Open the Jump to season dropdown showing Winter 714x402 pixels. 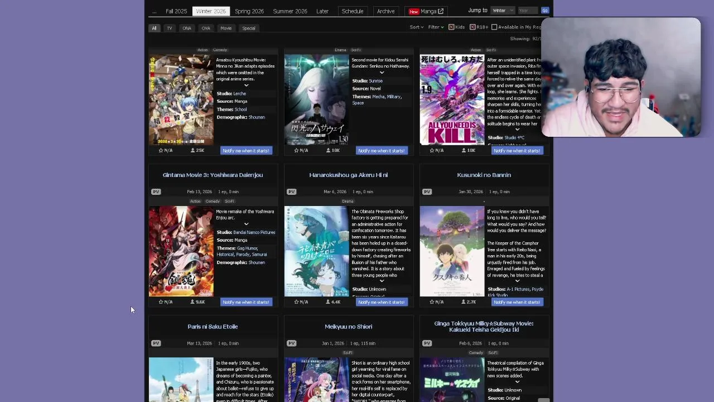503,11
